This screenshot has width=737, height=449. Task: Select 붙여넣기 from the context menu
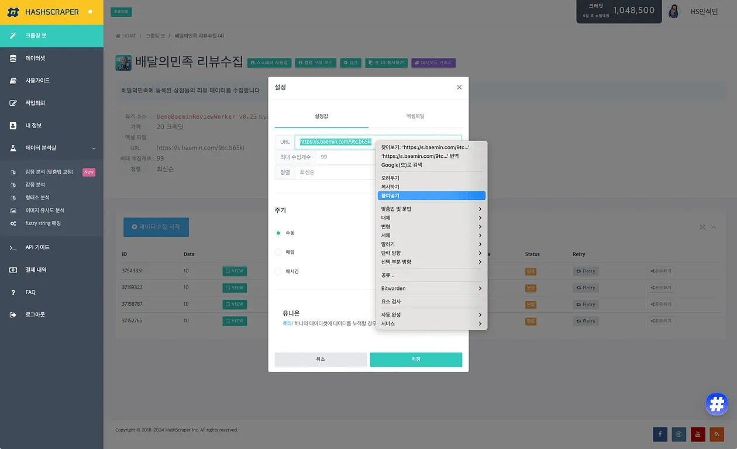tap(431, 196)
